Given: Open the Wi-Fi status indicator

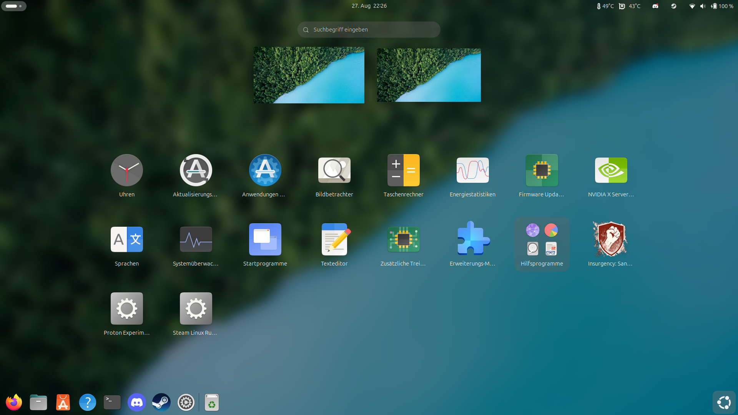Looking at the screenshot, I should tap(692, 6).
